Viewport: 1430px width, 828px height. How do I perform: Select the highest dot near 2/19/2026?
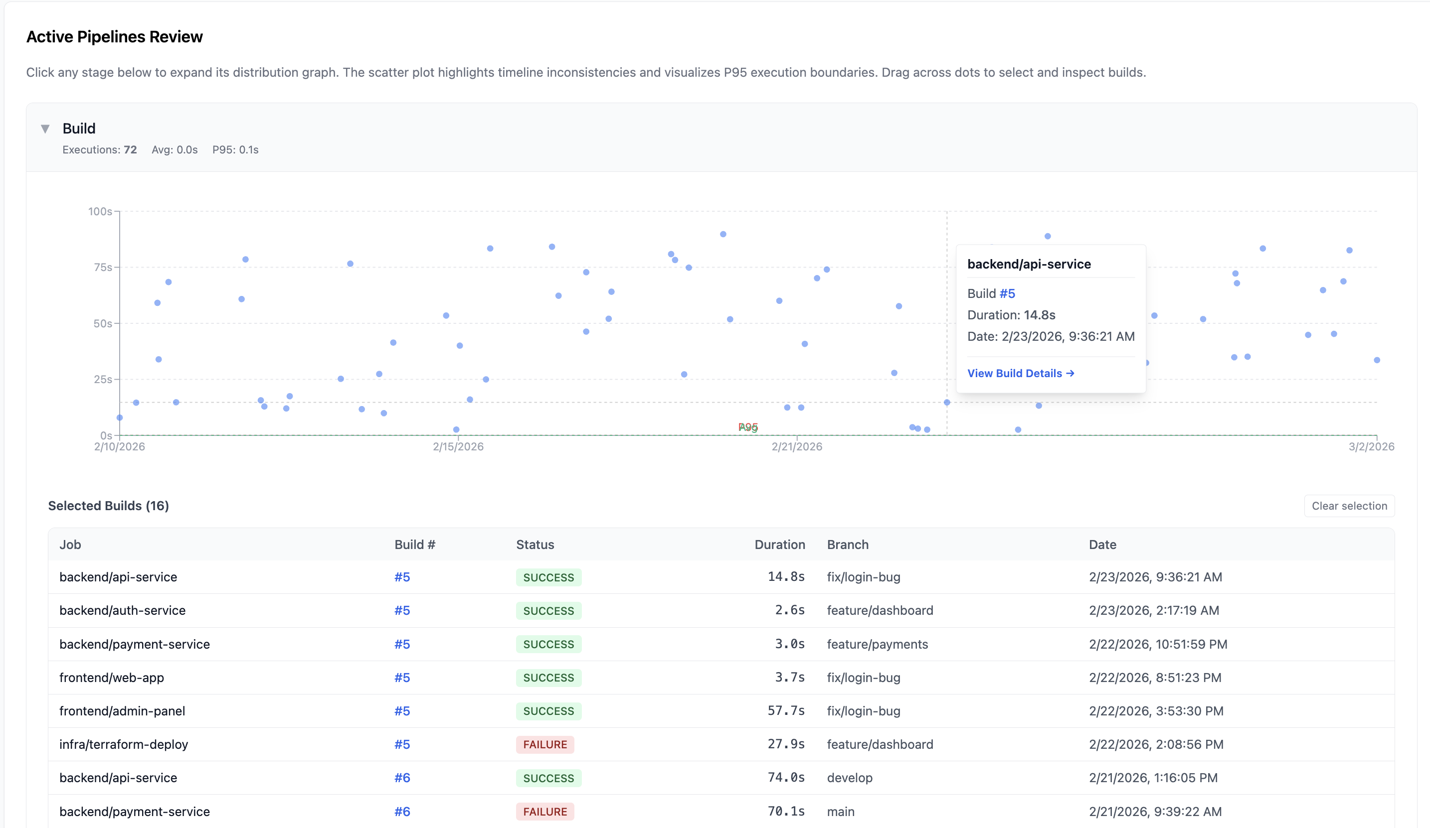tap(723, 233)
